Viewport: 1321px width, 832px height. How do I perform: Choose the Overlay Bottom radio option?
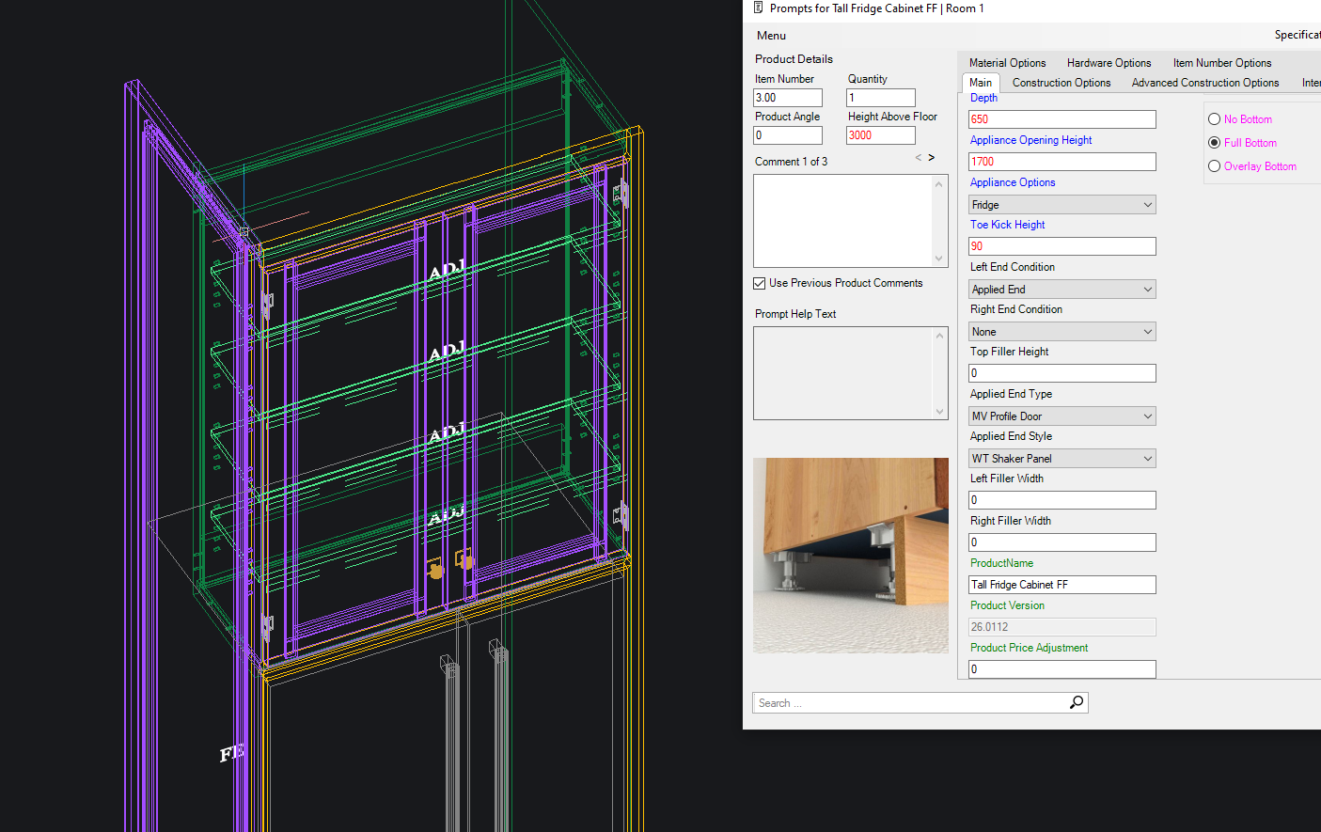pos(1214,166)
